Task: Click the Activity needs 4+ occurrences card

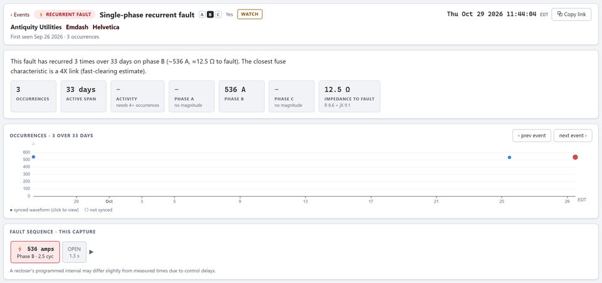Action: coord(137,96)
